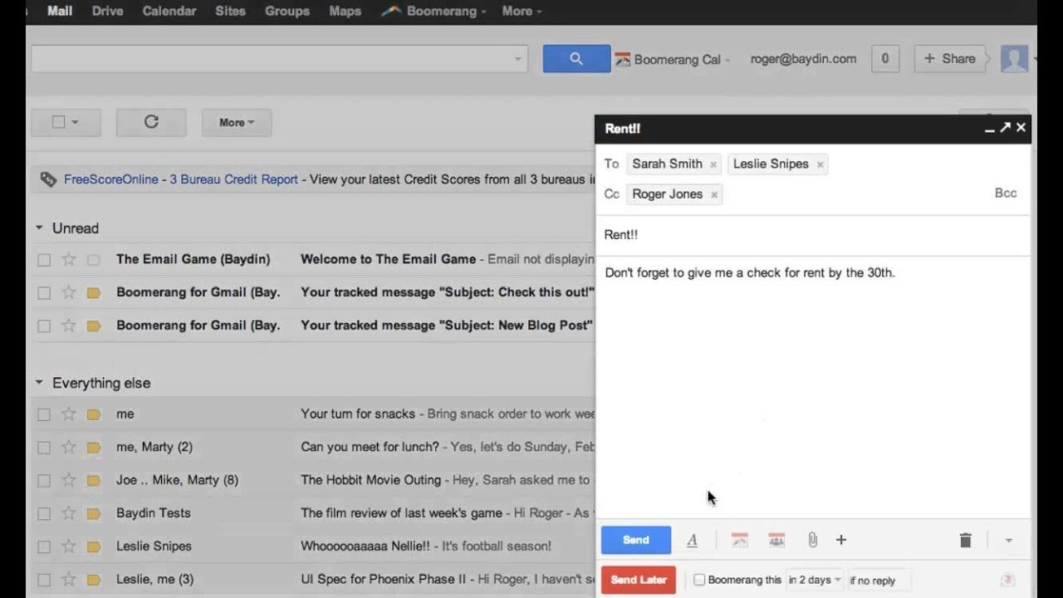1063x598 pixels.
Task: Open the 'Can you meet for lunch?' conversation
Action: click(370, 447)
